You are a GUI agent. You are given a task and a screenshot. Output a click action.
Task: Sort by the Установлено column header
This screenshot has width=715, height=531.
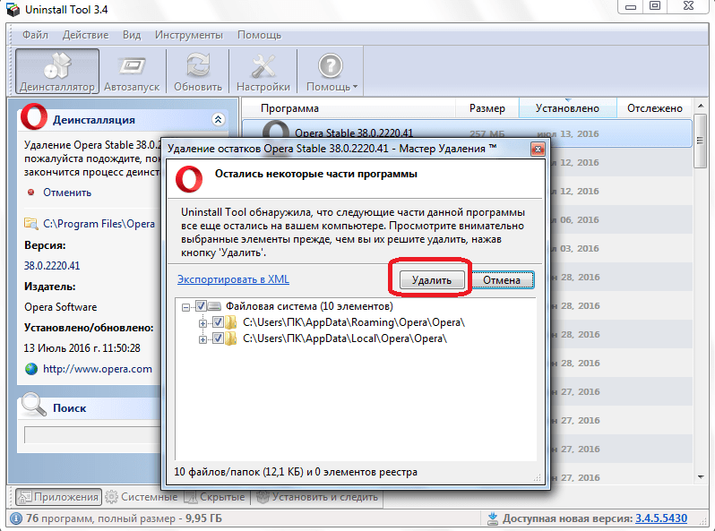point(567,108)
